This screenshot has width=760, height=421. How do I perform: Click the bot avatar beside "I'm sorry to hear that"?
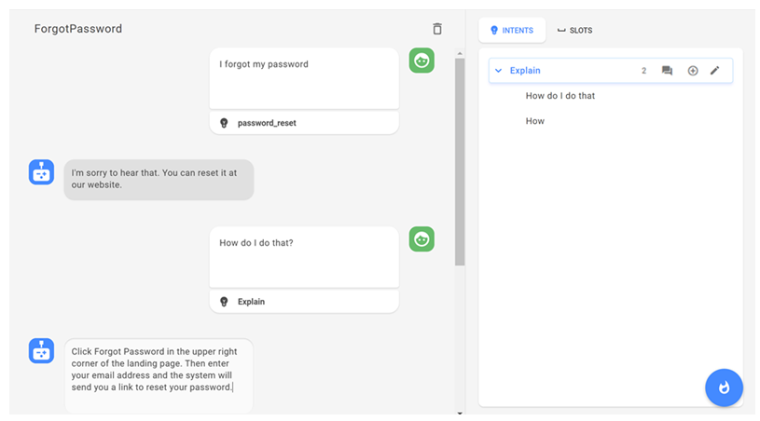[x=41, y=172]
